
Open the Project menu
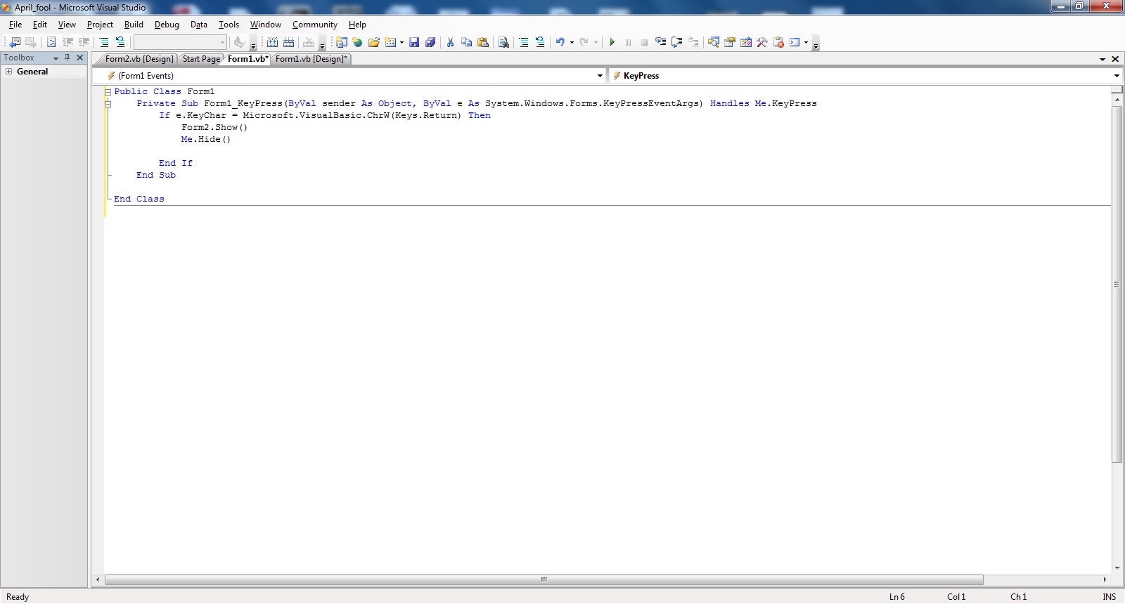tap(100, 25)
